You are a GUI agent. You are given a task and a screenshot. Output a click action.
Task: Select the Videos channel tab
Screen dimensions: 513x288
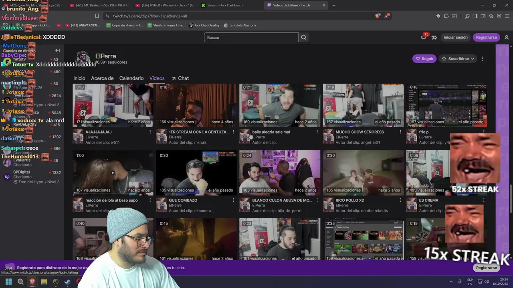pyautogui.click(x=157, y=78)
